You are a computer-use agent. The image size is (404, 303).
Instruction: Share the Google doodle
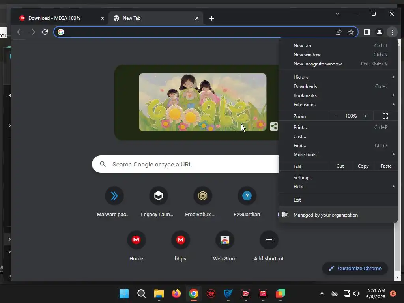point(274,126)
